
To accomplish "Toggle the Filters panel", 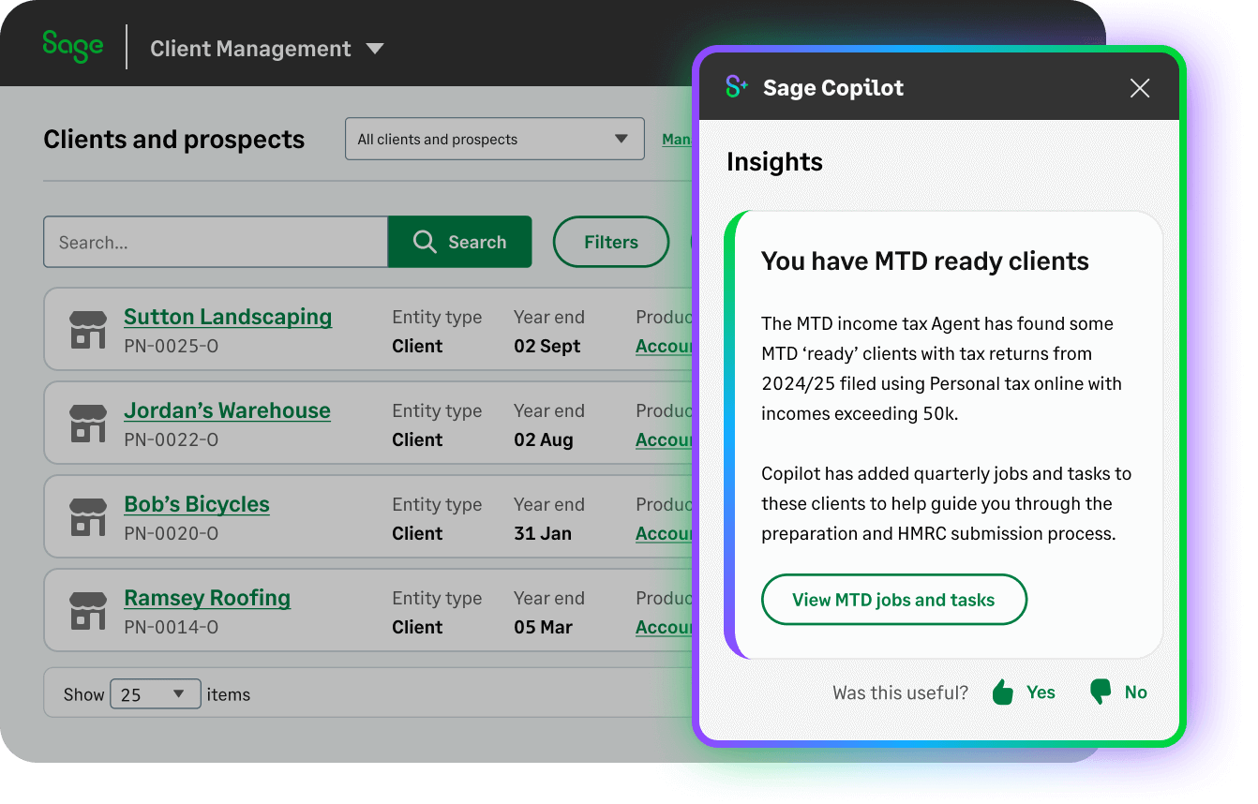I will click(x=610, y=242).
